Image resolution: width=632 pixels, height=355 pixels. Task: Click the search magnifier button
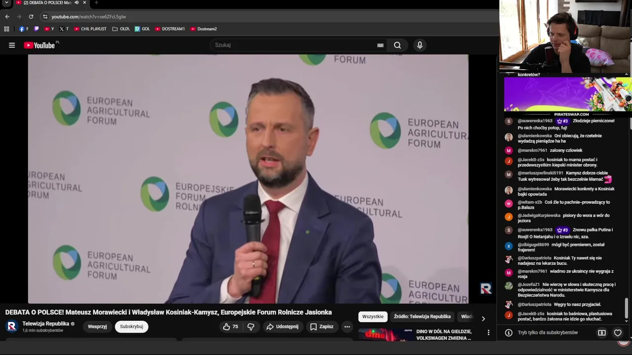(x=397, y=45)
